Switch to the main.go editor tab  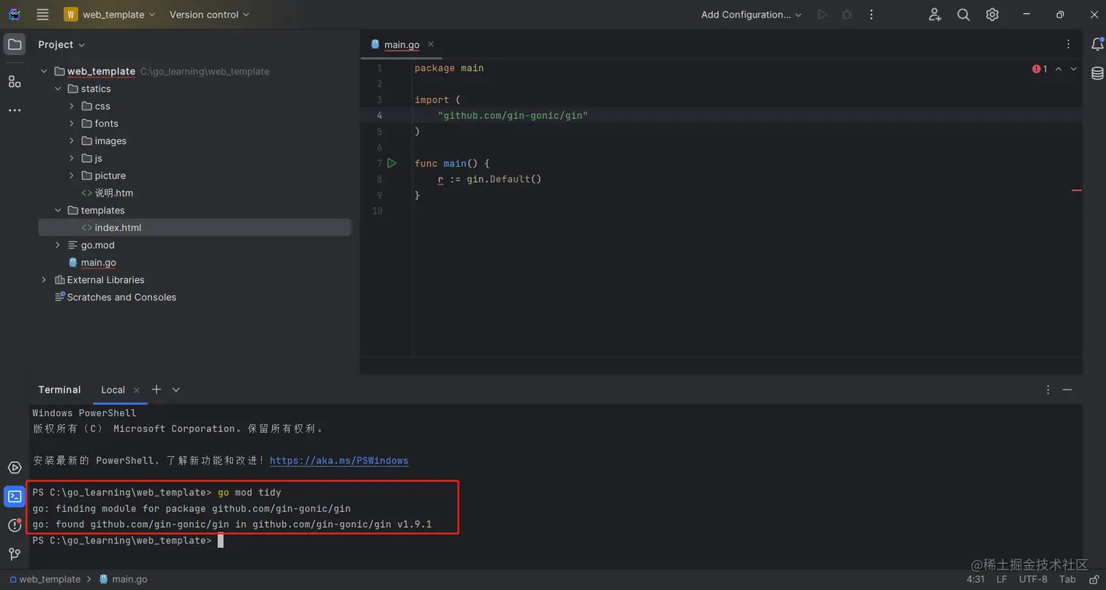point(402,45)
